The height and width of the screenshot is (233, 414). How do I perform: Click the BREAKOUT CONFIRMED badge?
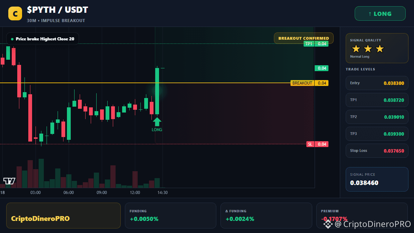(304, 38)
